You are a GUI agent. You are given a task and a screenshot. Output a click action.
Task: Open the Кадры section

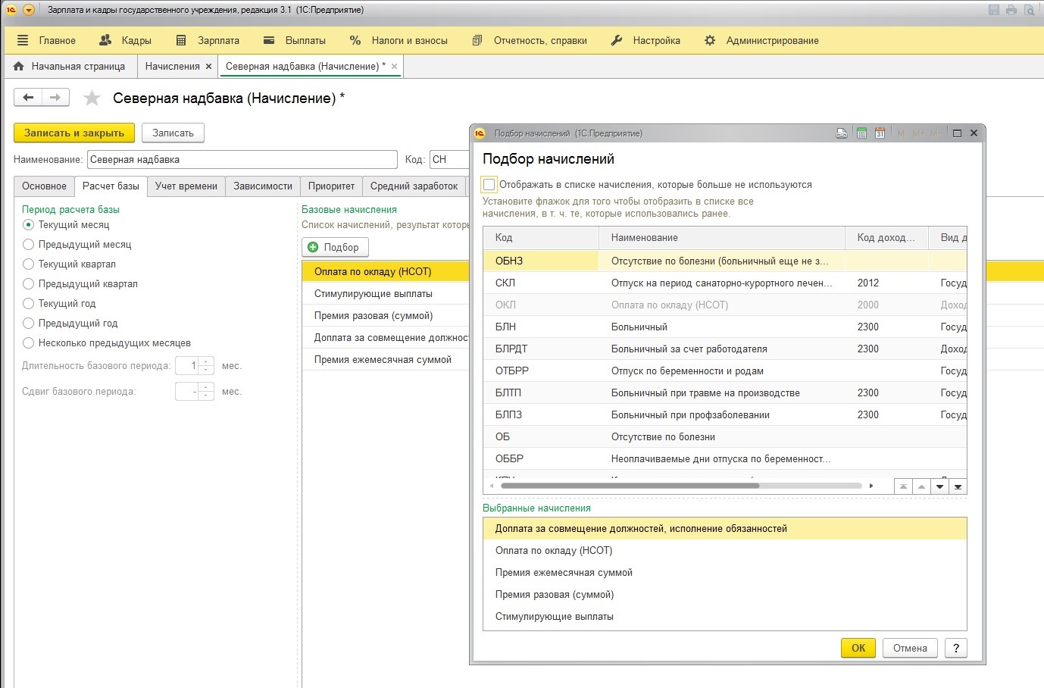(126, 41)
